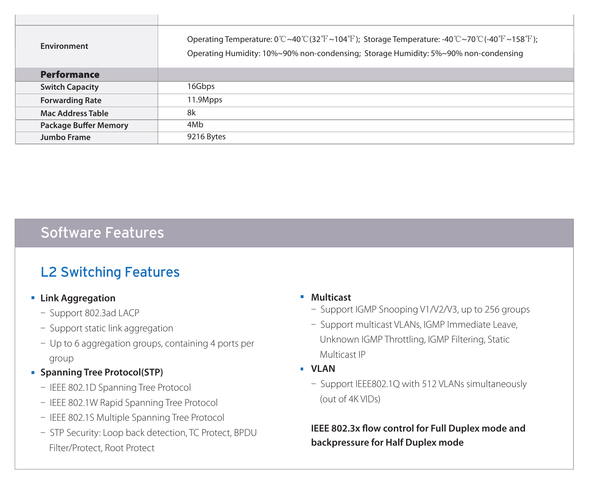
Task: Click the Operating Temperature specification text
Action: (x=274, y=39)
